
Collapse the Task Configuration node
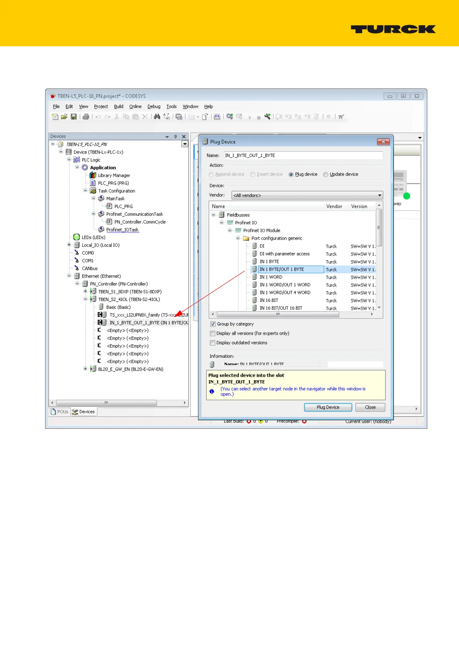click(85, 191)
